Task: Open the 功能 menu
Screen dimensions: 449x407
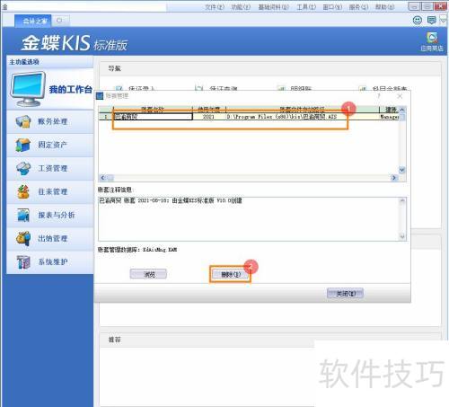Action: 241,7
